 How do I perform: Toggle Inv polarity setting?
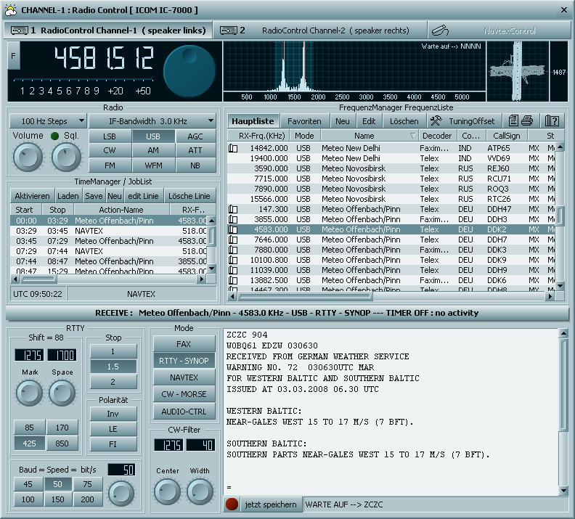[113, 414]
